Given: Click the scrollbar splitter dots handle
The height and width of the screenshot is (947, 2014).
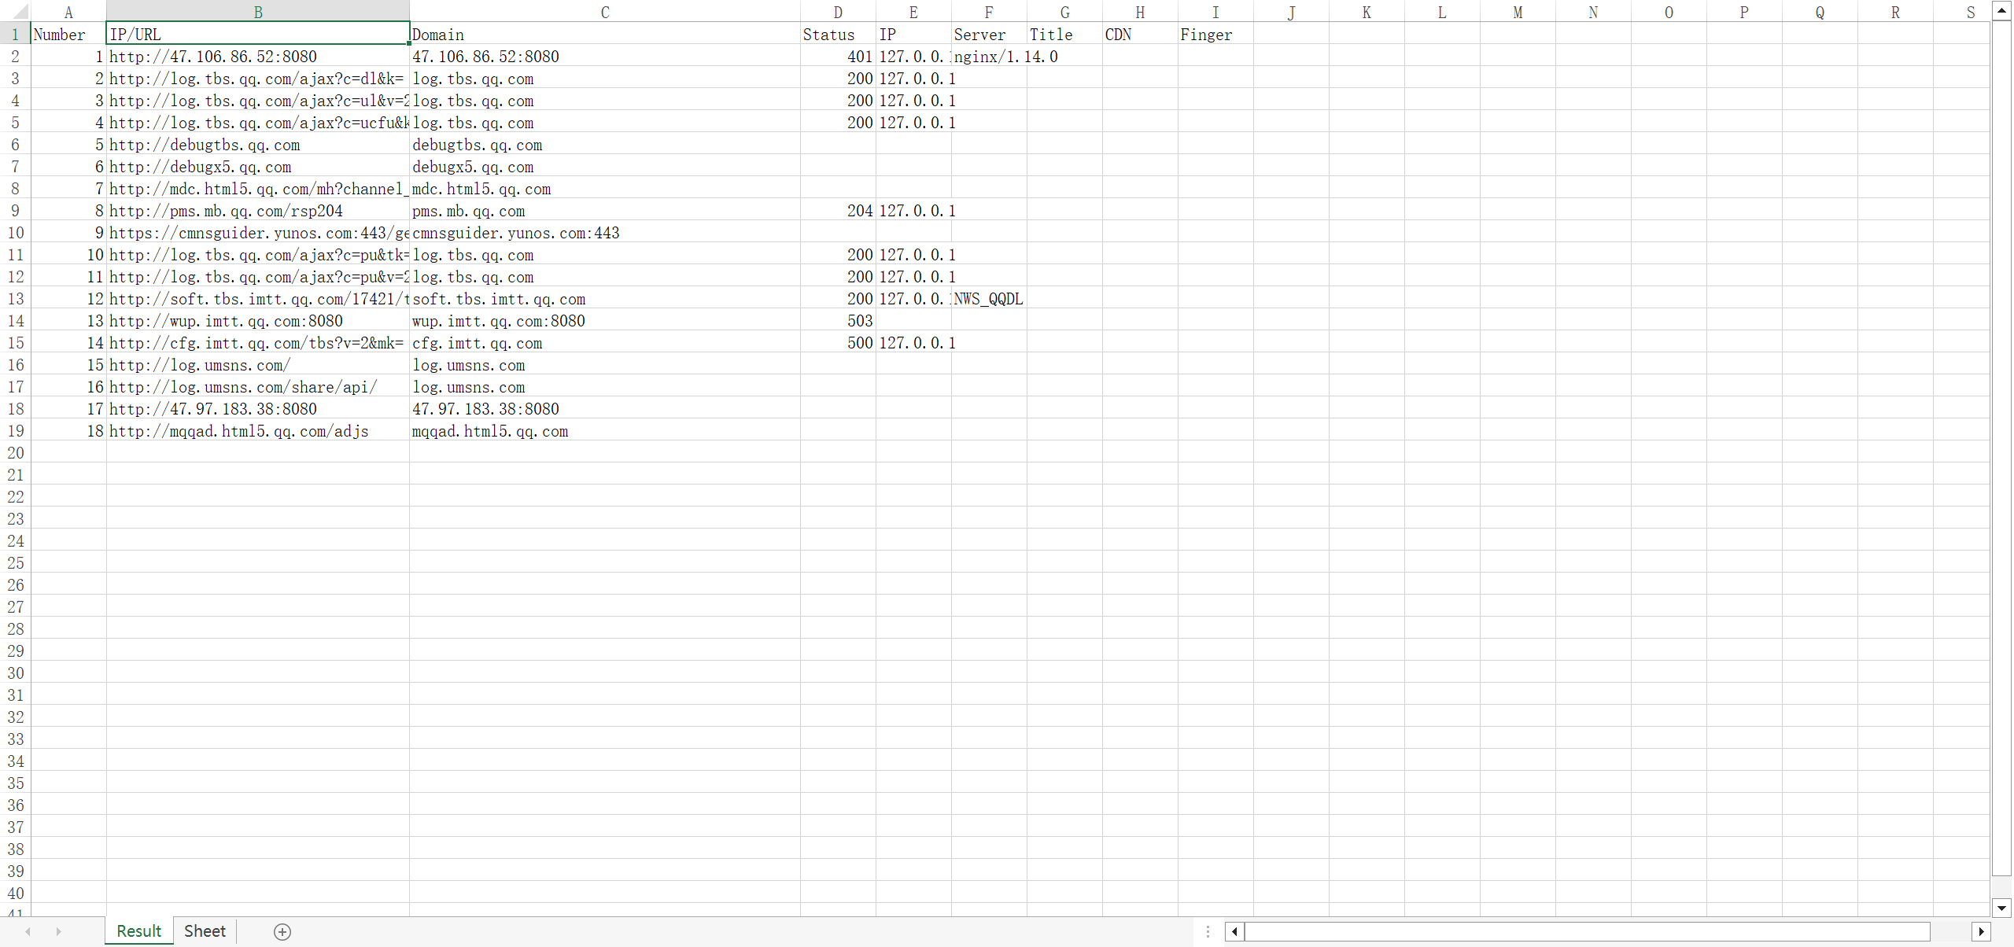Looking at the screenshot, I should 1207,931.
